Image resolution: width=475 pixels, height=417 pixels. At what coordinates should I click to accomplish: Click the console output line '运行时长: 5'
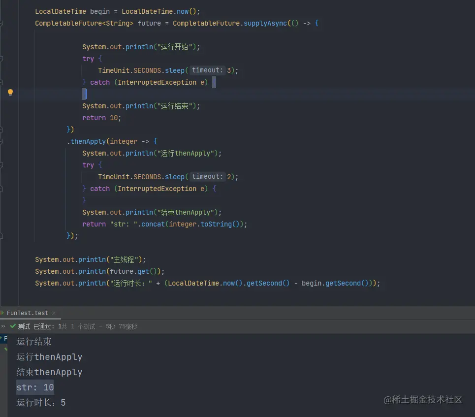pos(41,402)
